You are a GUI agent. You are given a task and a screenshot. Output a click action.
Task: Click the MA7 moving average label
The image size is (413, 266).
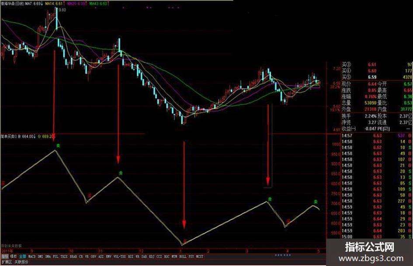pyautogui.click(x=33, y=3)
